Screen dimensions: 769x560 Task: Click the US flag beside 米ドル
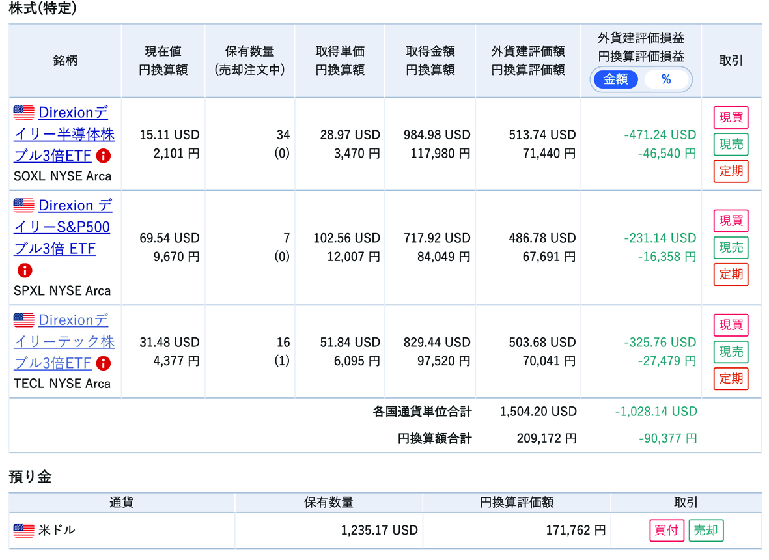23,530
